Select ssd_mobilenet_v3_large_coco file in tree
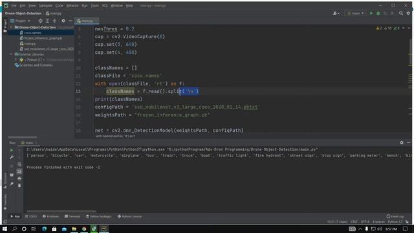The width and height of the screenshot is (414, 233). point(47,49)
